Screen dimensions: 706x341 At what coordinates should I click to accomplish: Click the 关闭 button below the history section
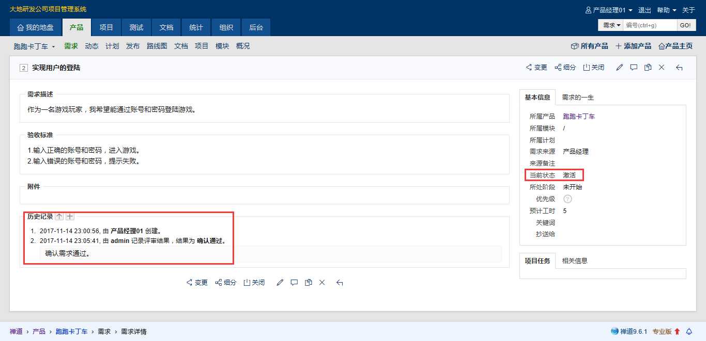[x=254, y=283]
